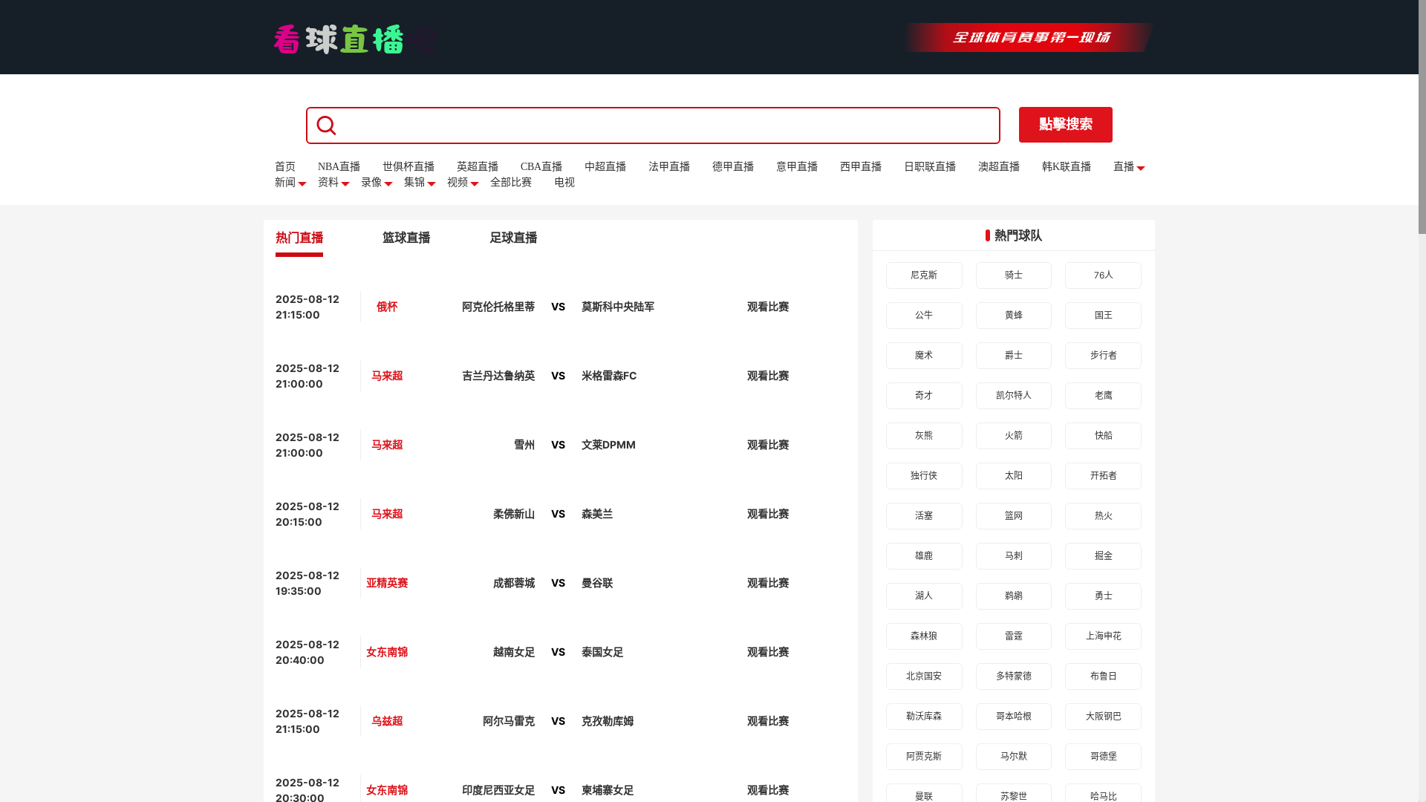Expand the 集锦 dropdown menu
Viewport: 1426px width, 802px height.
pos(420,183)
